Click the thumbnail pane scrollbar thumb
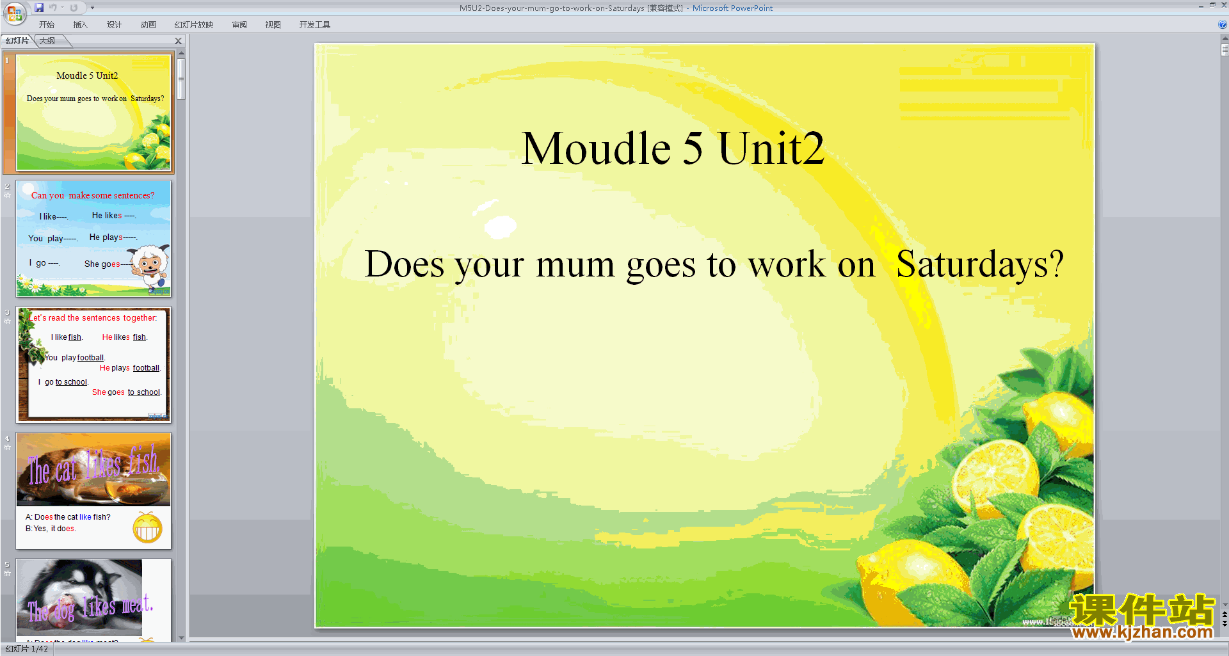The height and width of the screenshot is (656, 1229). click(x=181, y=79)
